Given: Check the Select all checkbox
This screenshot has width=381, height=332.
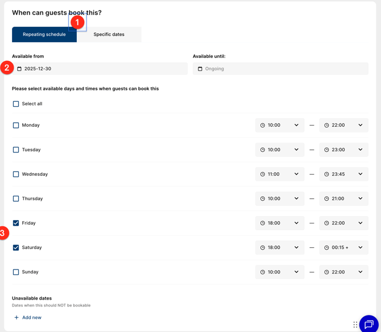Looking at the screenshot, I should click(16, 104).
